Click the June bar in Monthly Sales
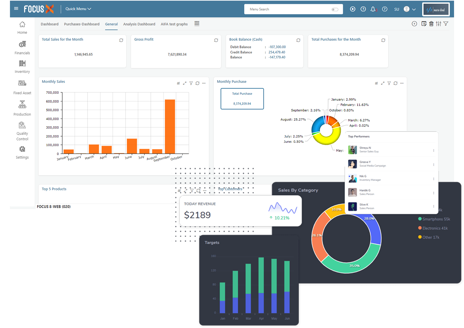This screenshot has height=328, width=464. pyautogui.click(x=132, y=146)
